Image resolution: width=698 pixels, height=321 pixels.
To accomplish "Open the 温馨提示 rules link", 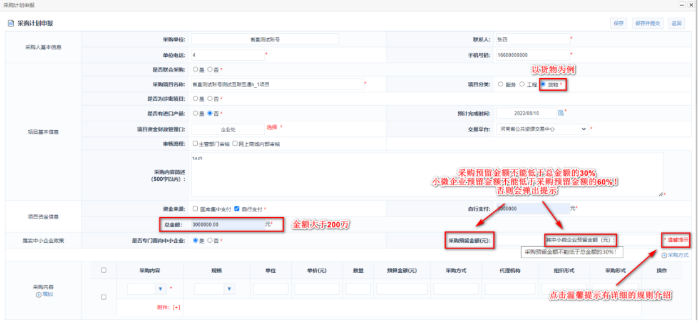I will pos(677,240).
